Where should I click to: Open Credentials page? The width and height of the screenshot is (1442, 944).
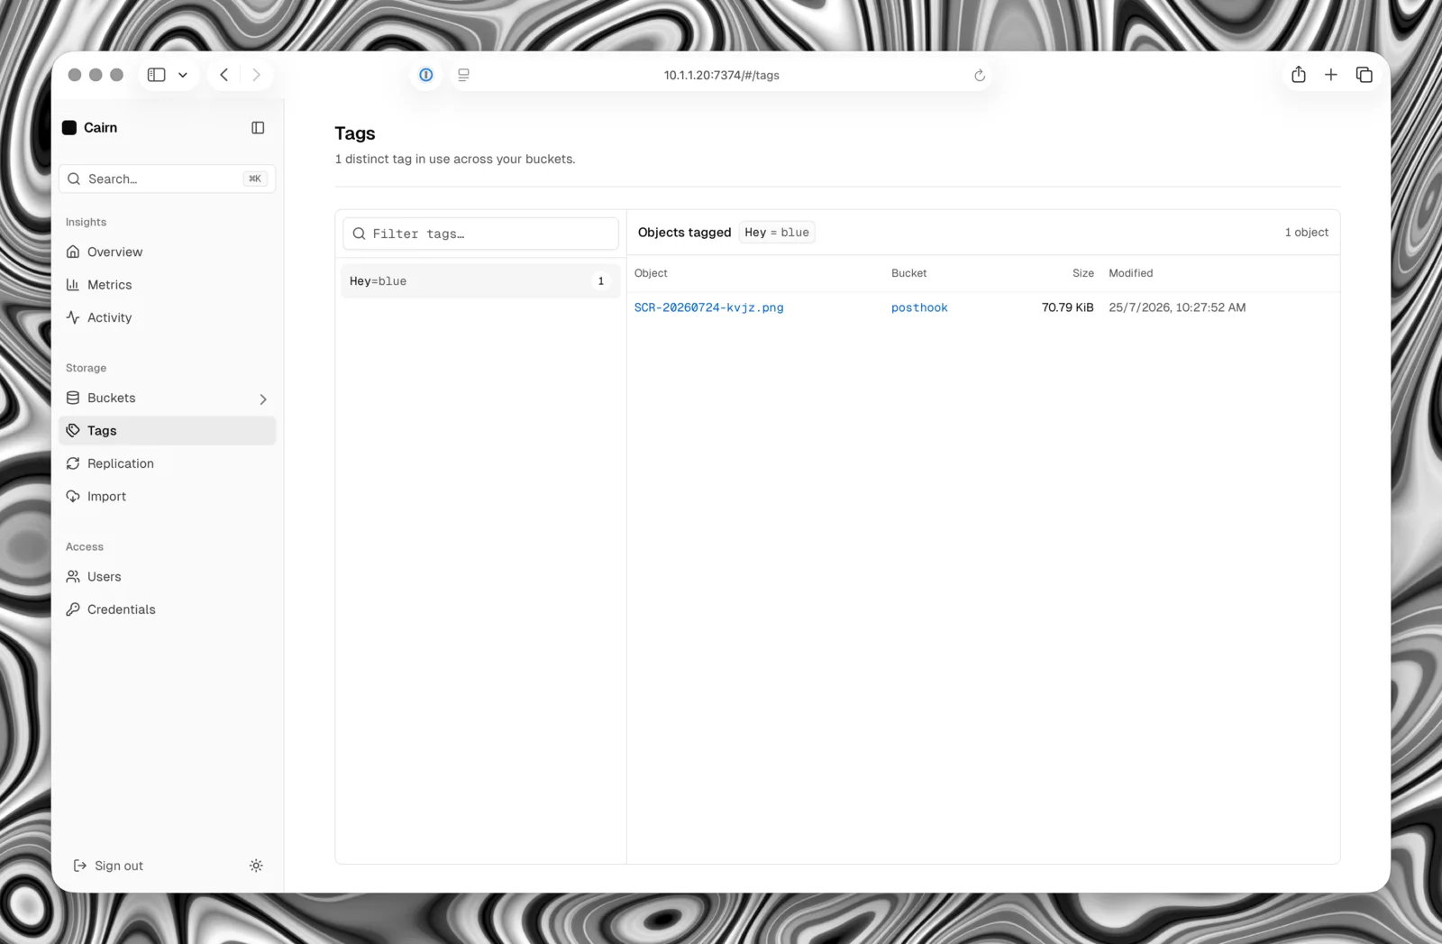168,609
